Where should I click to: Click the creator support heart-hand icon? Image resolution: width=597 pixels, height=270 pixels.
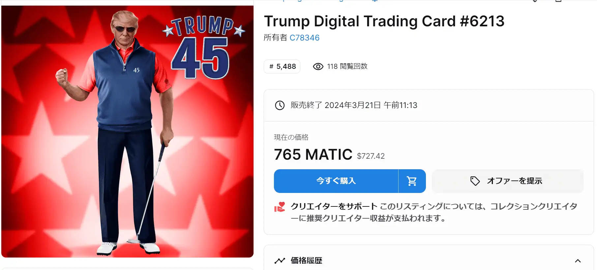tap(280, 207)
